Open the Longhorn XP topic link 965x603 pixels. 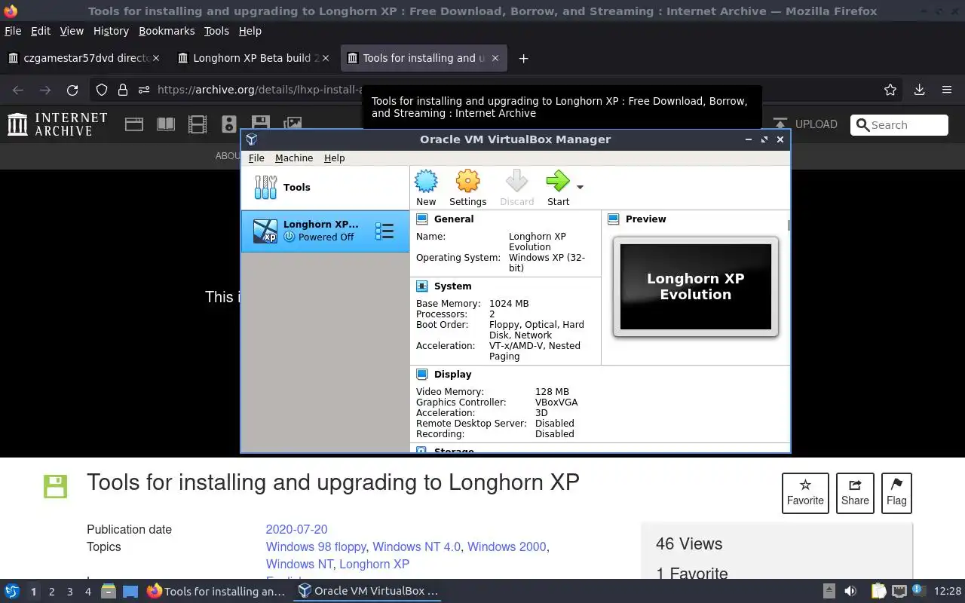click(x=374, y=564)
